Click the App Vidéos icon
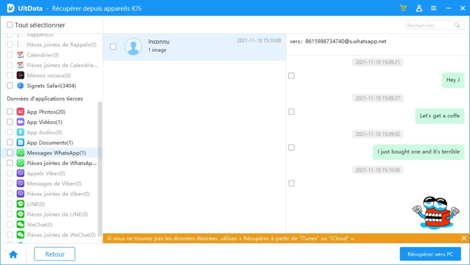 20,122
